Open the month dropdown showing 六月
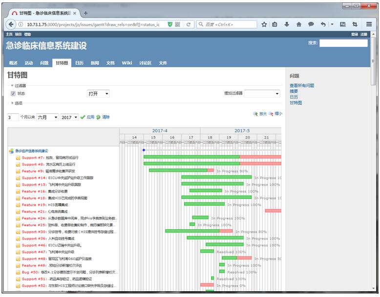This screenshot has width=380, height=297. pos(47,118)
